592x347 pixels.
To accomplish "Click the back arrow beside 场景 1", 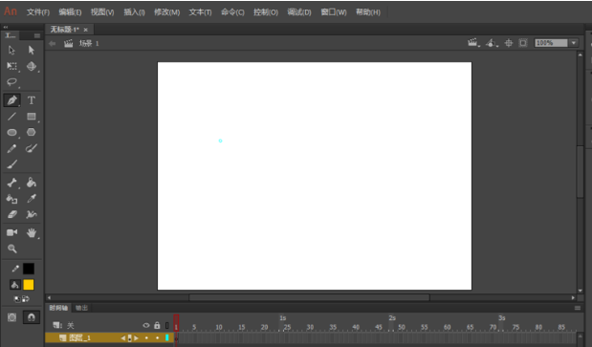I will pos(52,43).
